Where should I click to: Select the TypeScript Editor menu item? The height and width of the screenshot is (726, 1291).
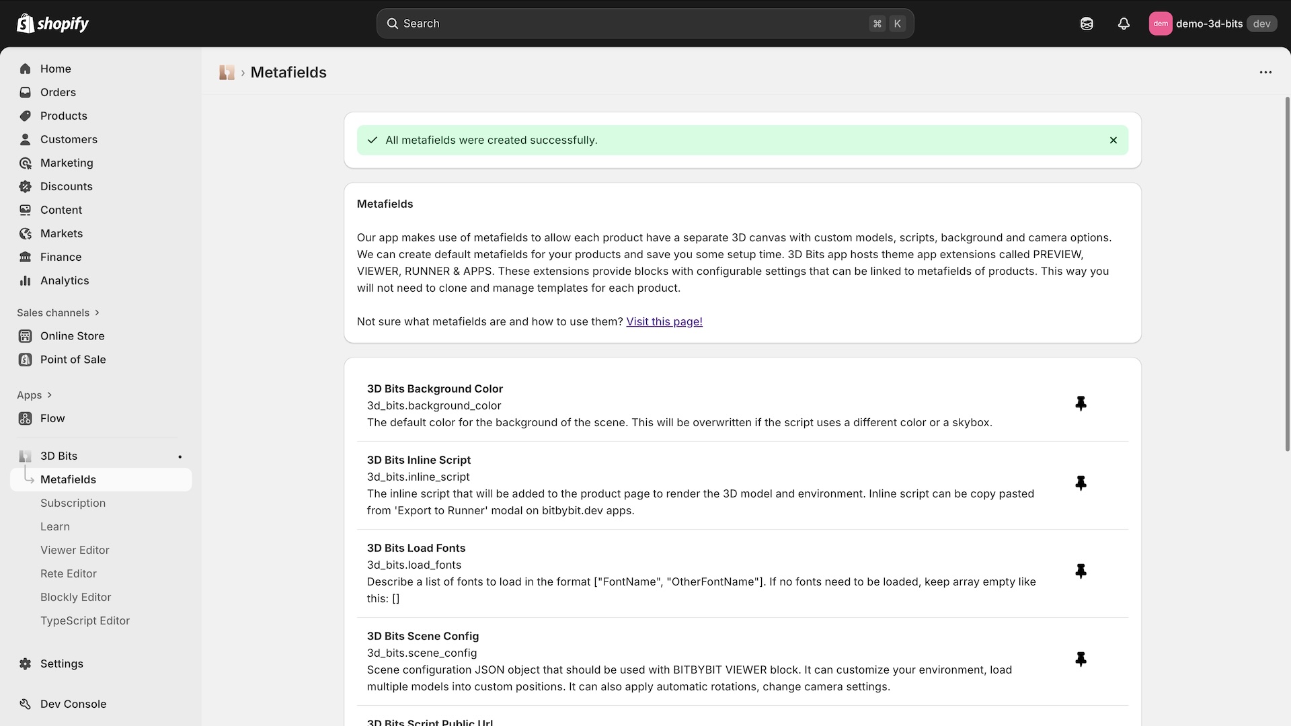(x=85, y=620)
